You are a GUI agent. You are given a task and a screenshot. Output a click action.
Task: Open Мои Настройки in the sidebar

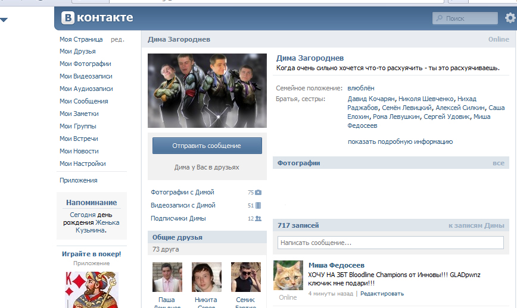[82, 164]
